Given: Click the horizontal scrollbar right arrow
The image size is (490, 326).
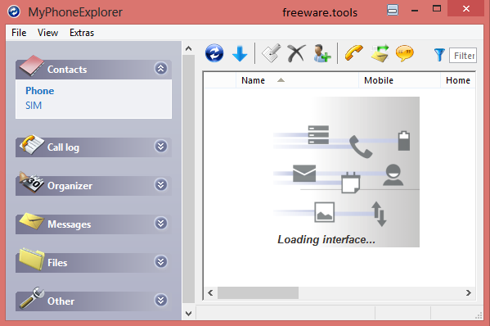Looking at the screenshot, I should tap(469, 293).
